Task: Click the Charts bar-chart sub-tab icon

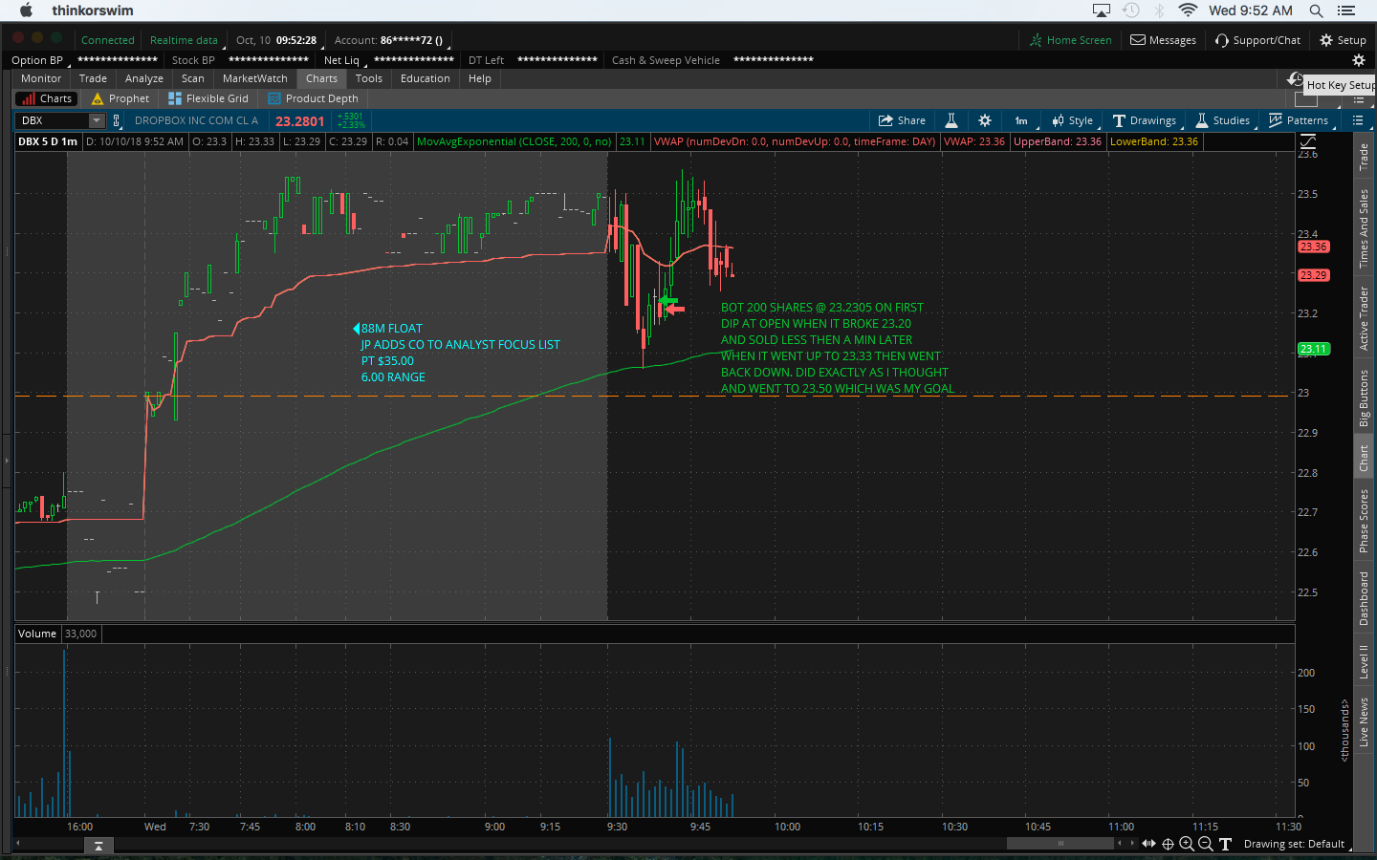Action: (29, 98)
